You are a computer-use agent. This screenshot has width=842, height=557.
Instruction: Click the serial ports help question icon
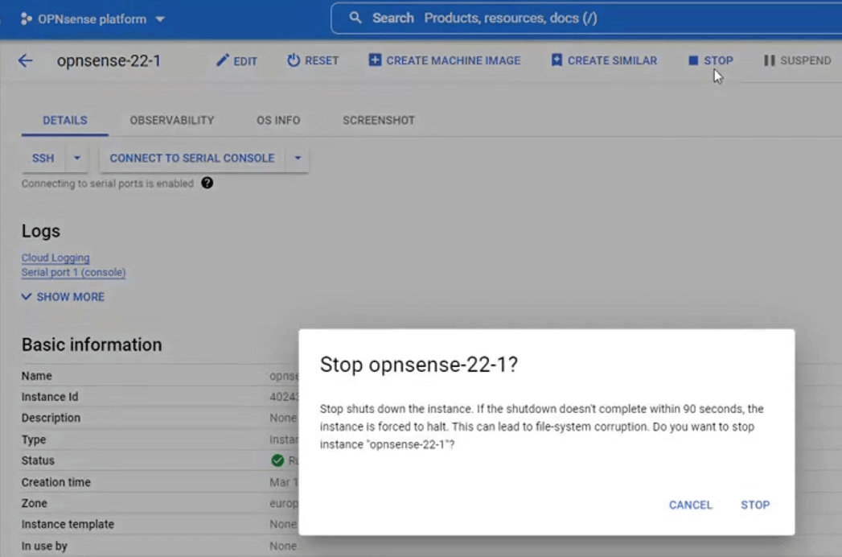click(x=207, y=184)
